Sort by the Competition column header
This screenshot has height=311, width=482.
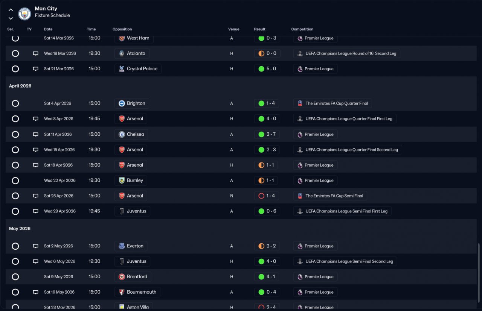pos(302,29)
